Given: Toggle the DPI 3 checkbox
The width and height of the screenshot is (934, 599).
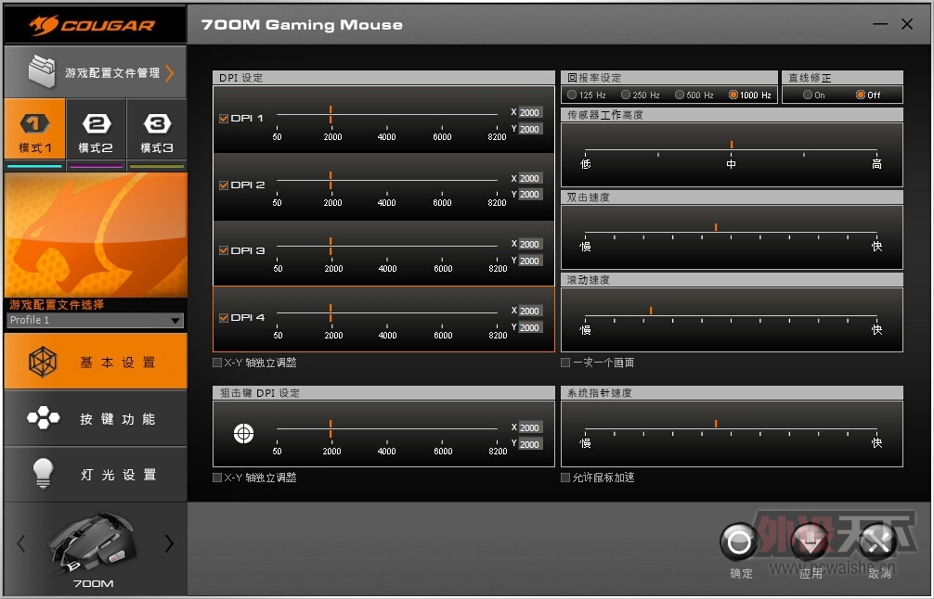Looking at the screenshot, I should click(x=224, y=250).
